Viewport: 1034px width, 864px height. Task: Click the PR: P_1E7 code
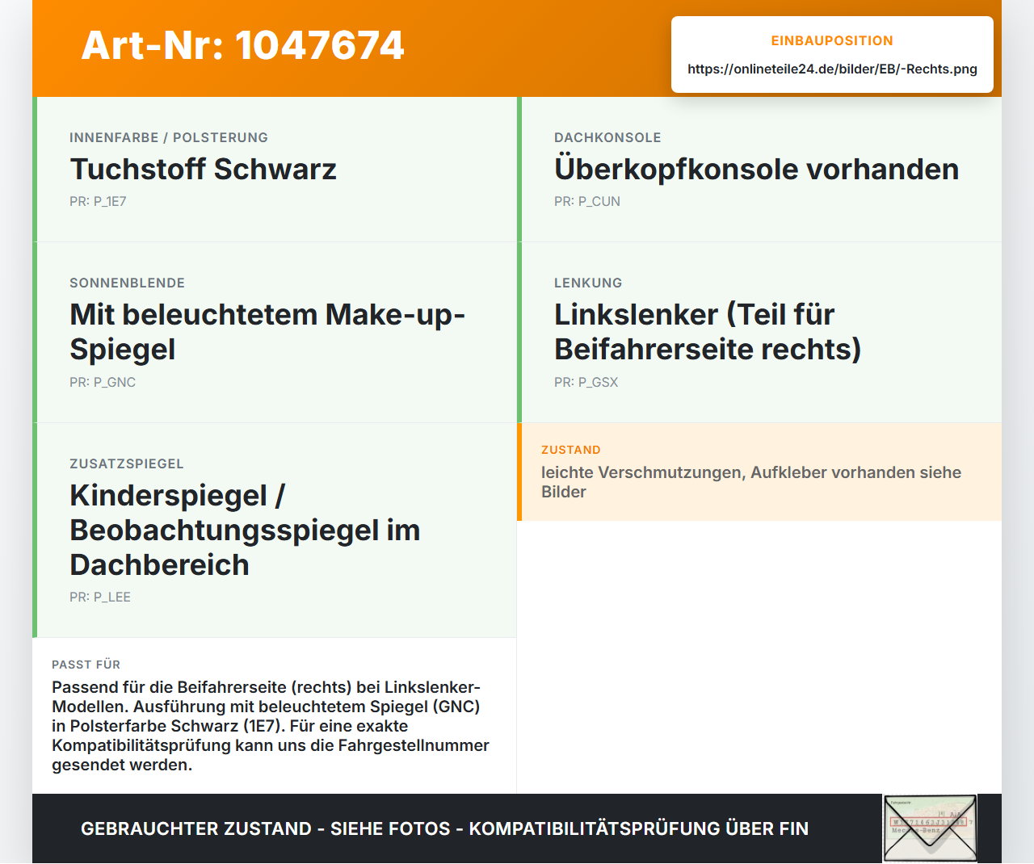(98, 202)
